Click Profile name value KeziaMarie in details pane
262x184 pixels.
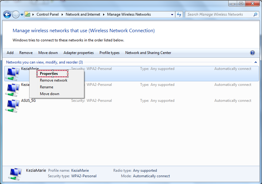click(80, 171)
